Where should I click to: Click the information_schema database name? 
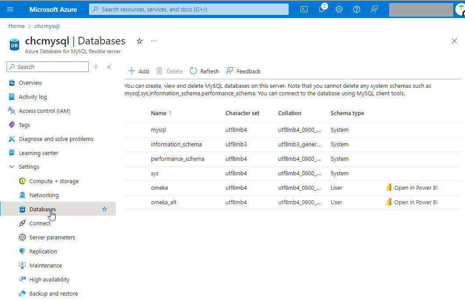(x=176, y=145)
